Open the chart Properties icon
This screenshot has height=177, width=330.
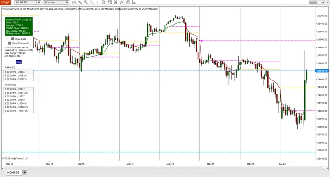point(128,2)
